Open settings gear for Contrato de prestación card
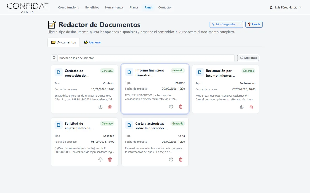This screenshot has height=193, width=310. [x=100, y=107]
